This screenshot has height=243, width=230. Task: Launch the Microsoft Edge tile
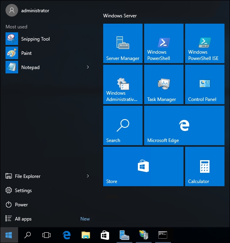tap(184, 125)
